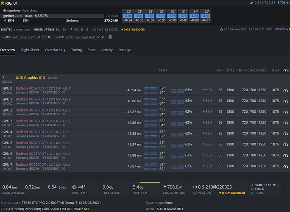This screenshot has height=212, width=290.
Task: Open the Flight Sheet tab
Action: 30,50
